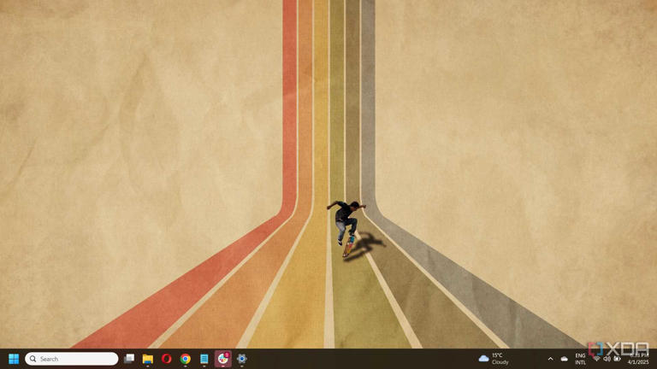Open the Settings gear app
Image resolution: width=657 pixels, height=369 pixels.
click(x=242, y=359)
